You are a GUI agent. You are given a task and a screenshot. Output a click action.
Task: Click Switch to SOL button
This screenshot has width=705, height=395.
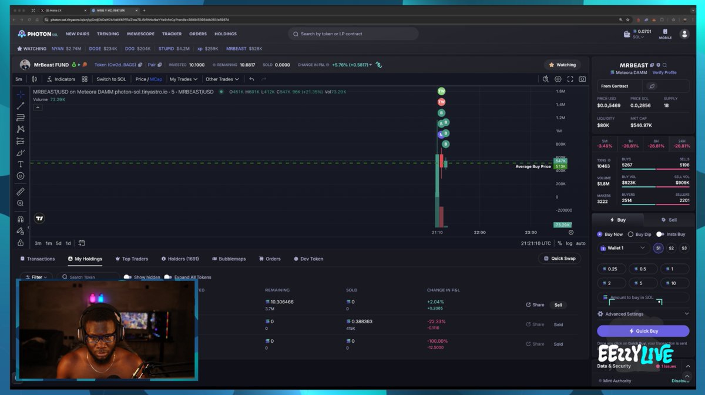point(111,79)
